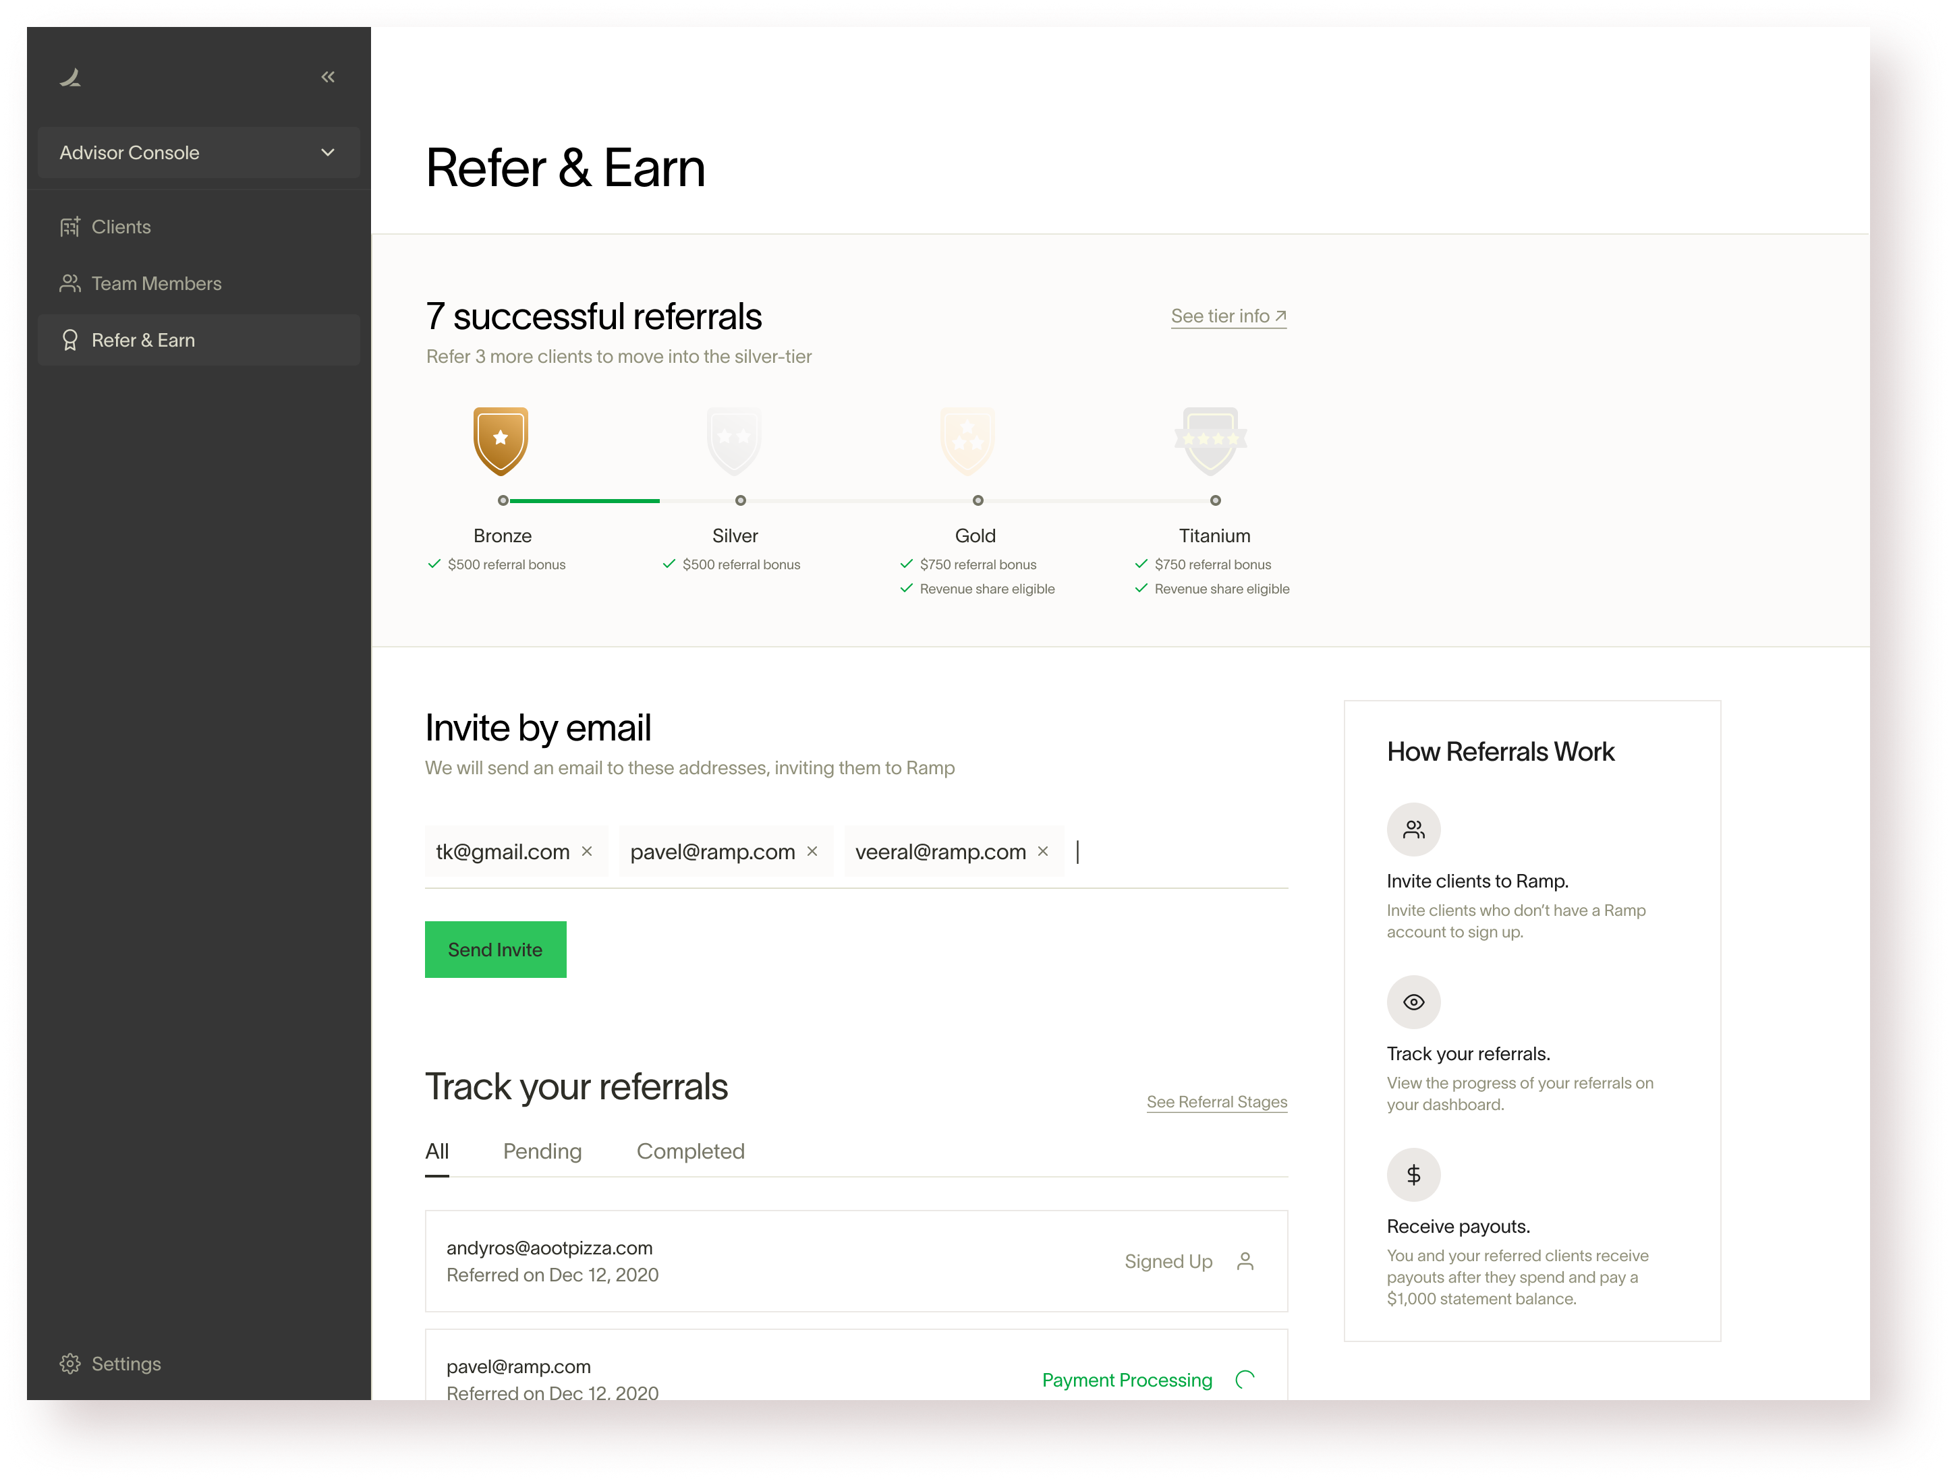Viewport: 1951px width, 1481px height.
Task: Collapse the sidebar with the double chevron
Action: coord(327,77)
